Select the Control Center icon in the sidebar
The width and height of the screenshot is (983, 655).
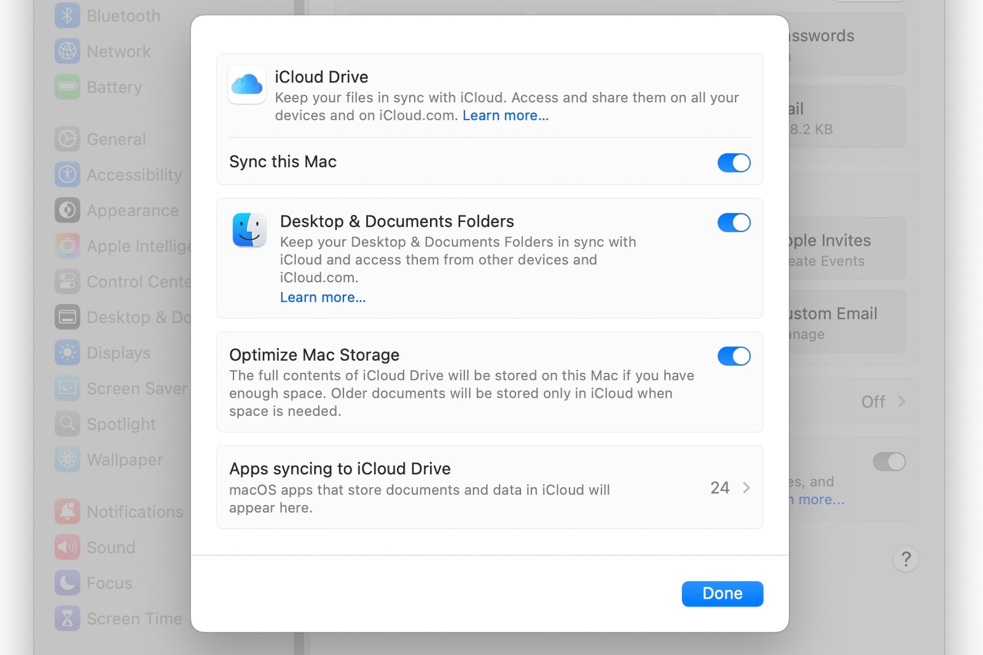pyautogui.click(x=68, y=282)
